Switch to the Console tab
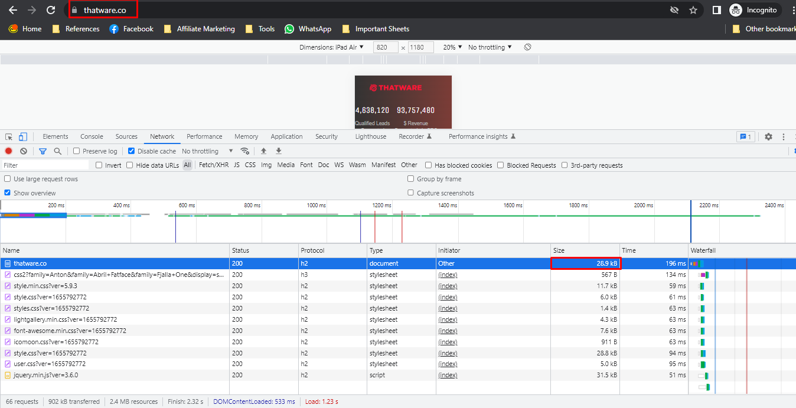Viewport: 796px width, 408px height. point(92,136)
